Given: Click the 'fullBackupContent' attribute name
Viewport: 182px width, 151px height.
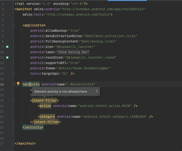Looking at the screenshot, I should pyautogui.click(x=62, y=41).
